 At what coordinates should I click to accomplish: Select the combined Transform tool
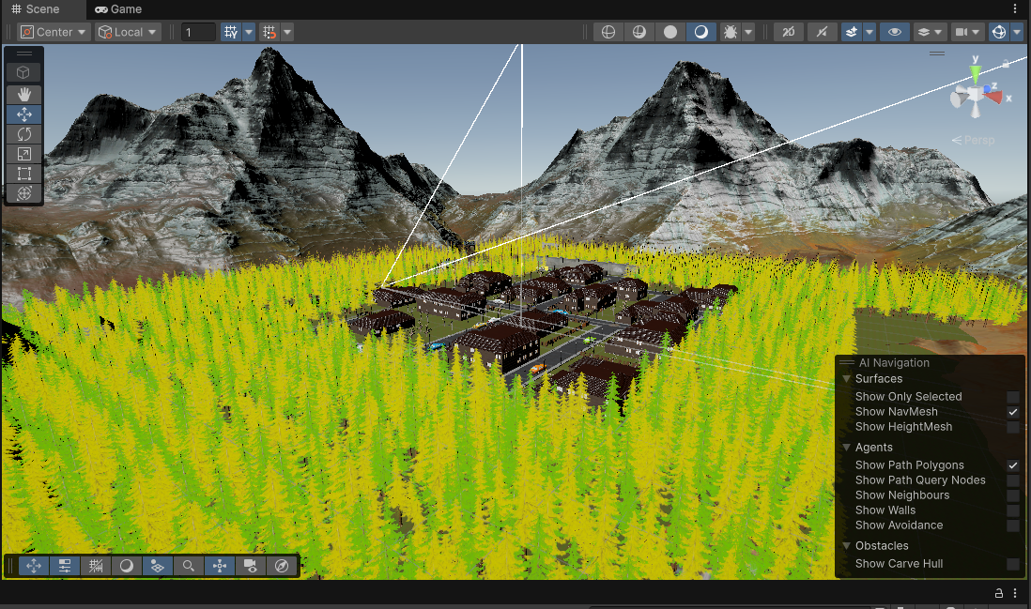tap(24, 193)
